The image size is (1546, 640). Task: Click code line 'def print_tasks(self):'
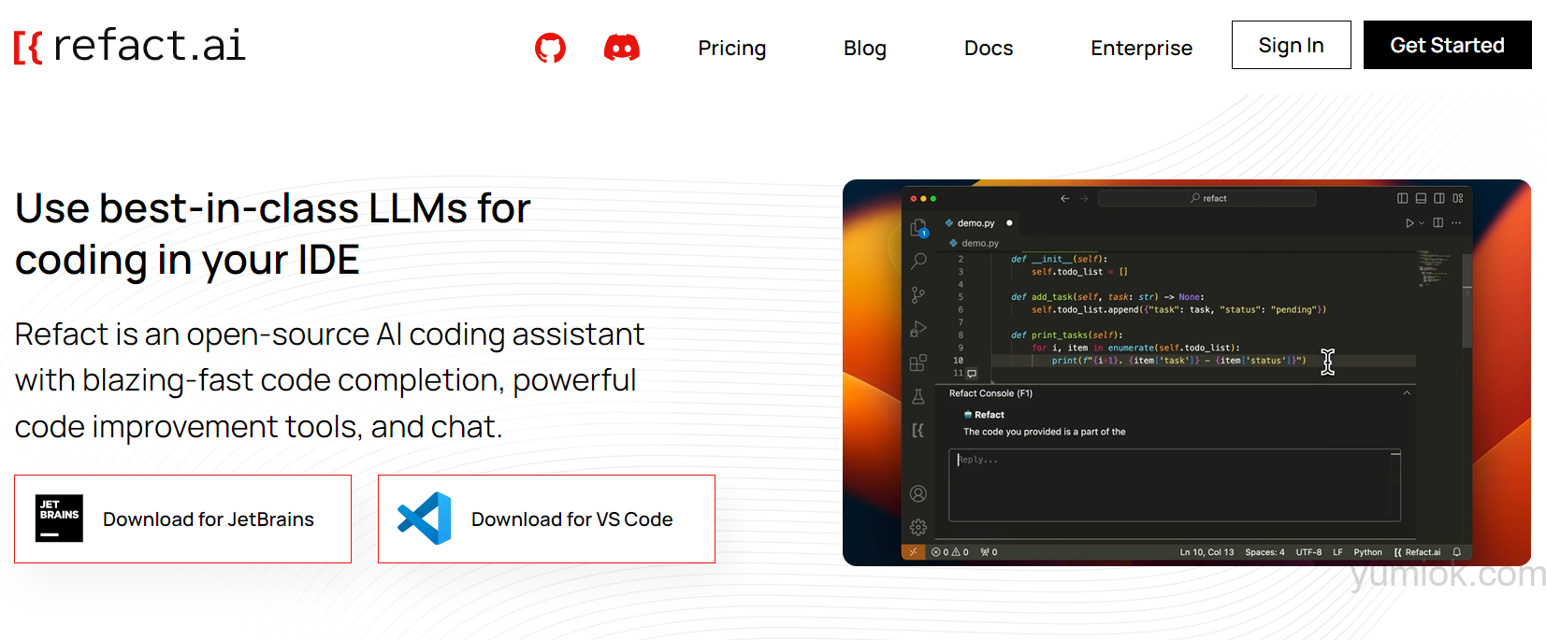coord(1066,334)
